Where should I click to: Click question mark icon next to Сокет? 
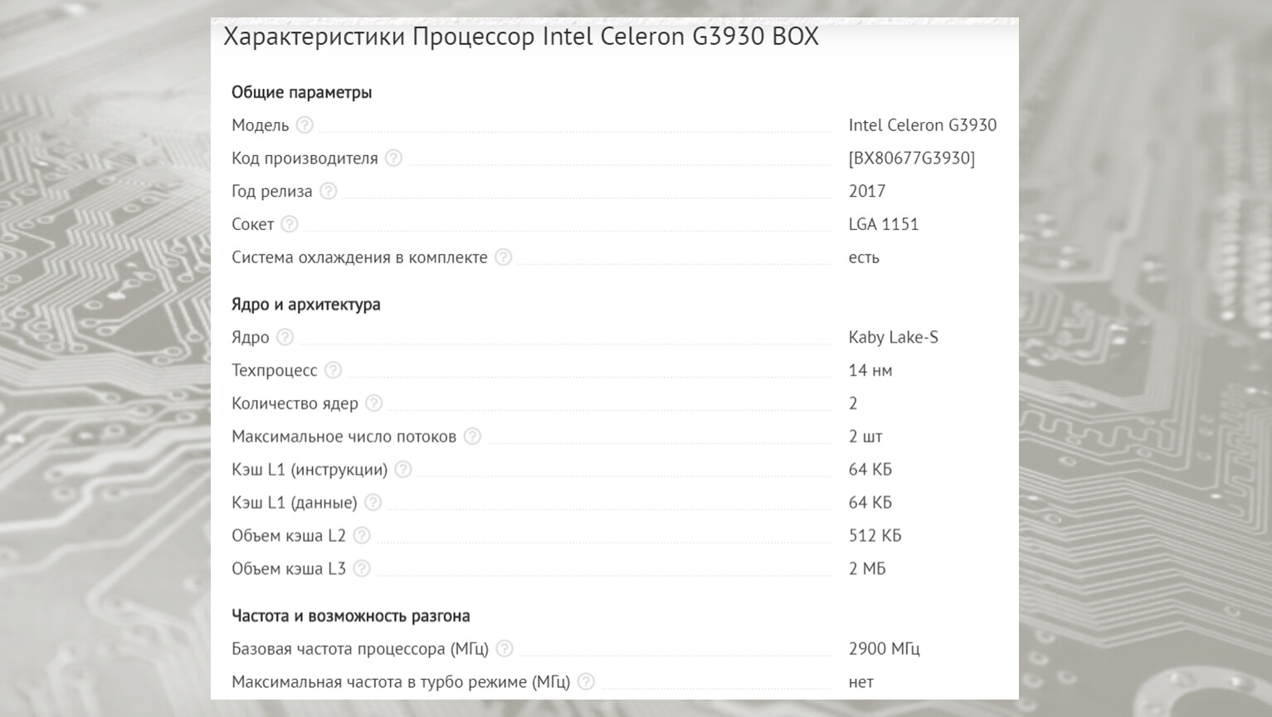[x=289, y=224]
